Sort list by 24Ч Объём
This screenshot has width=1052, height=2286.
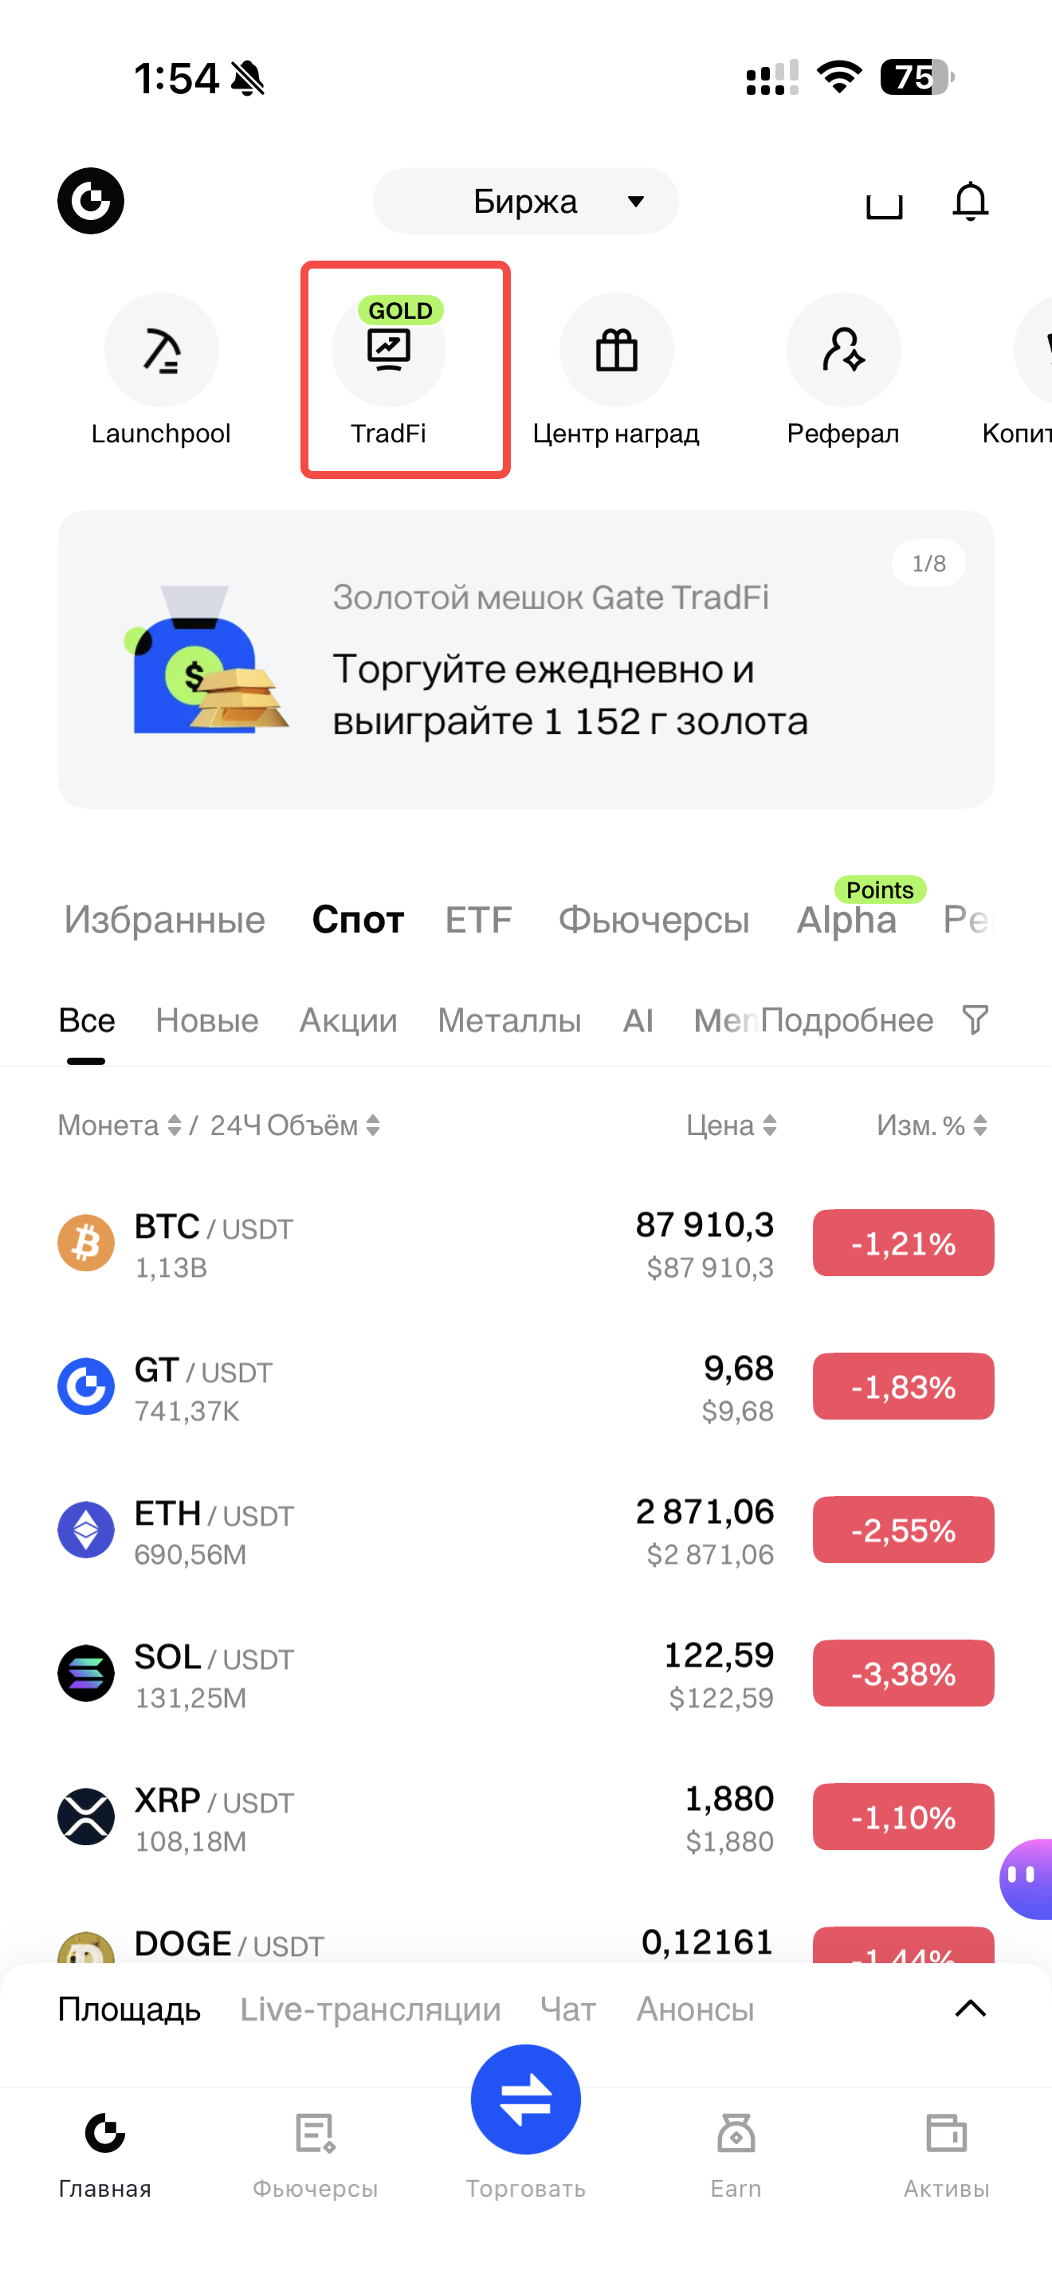click(x=296, y=1125)
